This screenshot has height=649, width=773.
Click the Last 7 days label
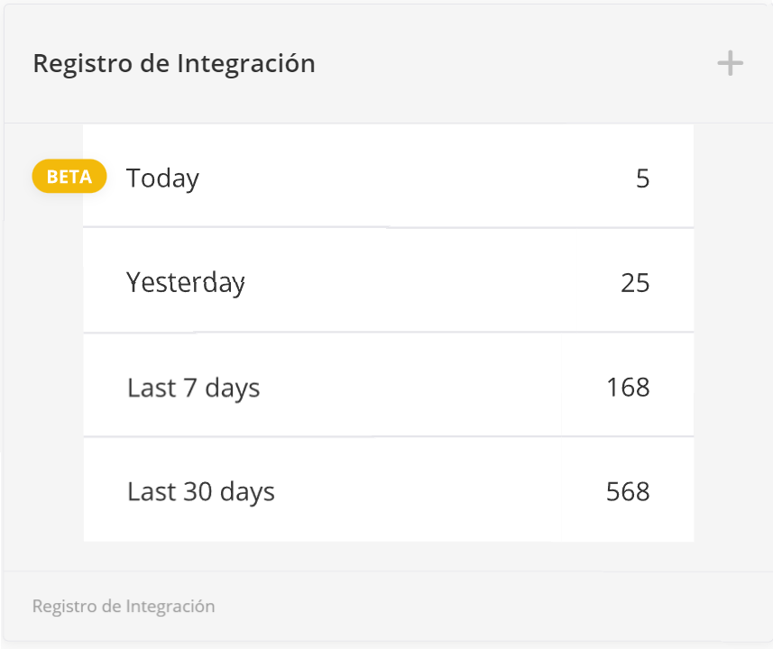pyautogui.click(x=194, y=388)
